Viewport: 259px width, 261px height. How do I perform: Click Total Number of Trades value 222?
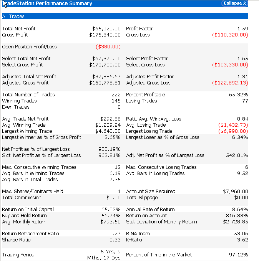116,95
